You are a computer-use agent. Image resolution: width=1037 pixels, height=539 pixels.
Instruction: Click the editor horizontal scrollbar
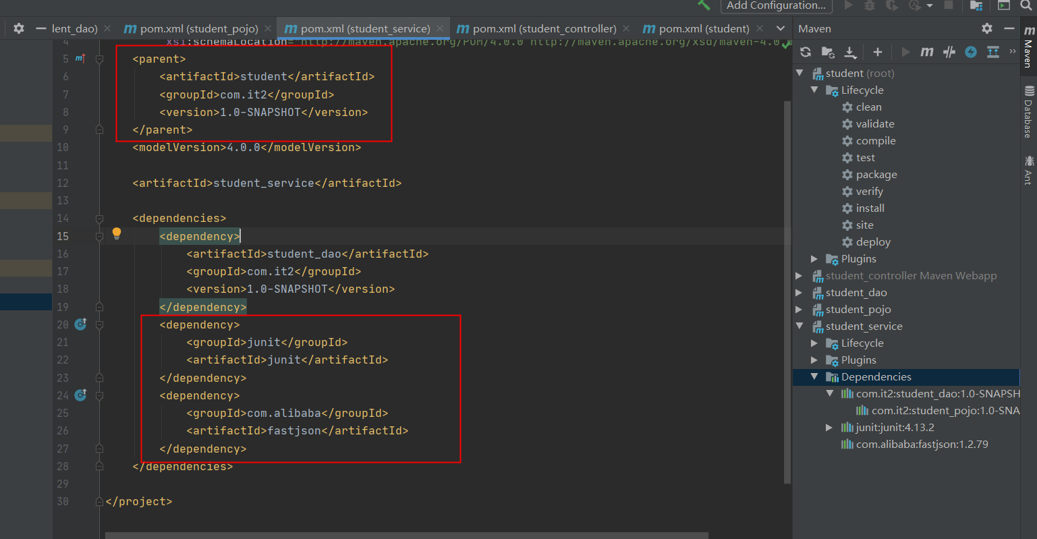[x=407, y=536]
